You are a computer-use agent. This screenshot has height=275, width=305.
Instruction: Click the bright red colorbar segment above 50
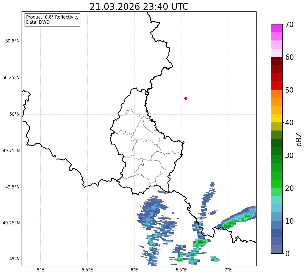pyautogui.click(x=277, y=85)
